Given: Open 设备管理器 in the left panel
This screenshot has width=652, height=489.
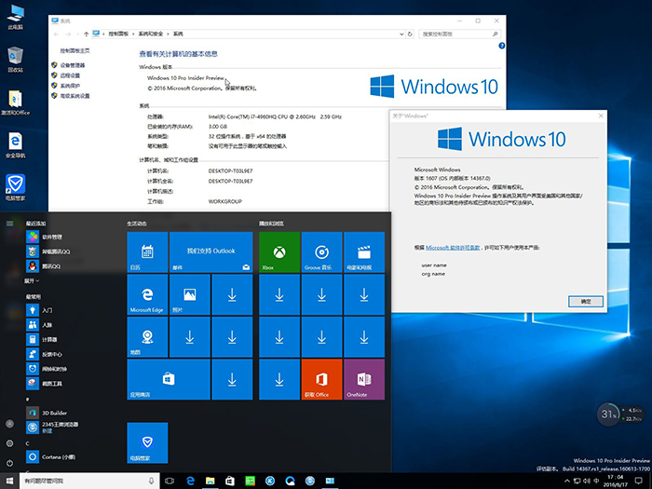Looking at the screenshot, I should [73, 65].
